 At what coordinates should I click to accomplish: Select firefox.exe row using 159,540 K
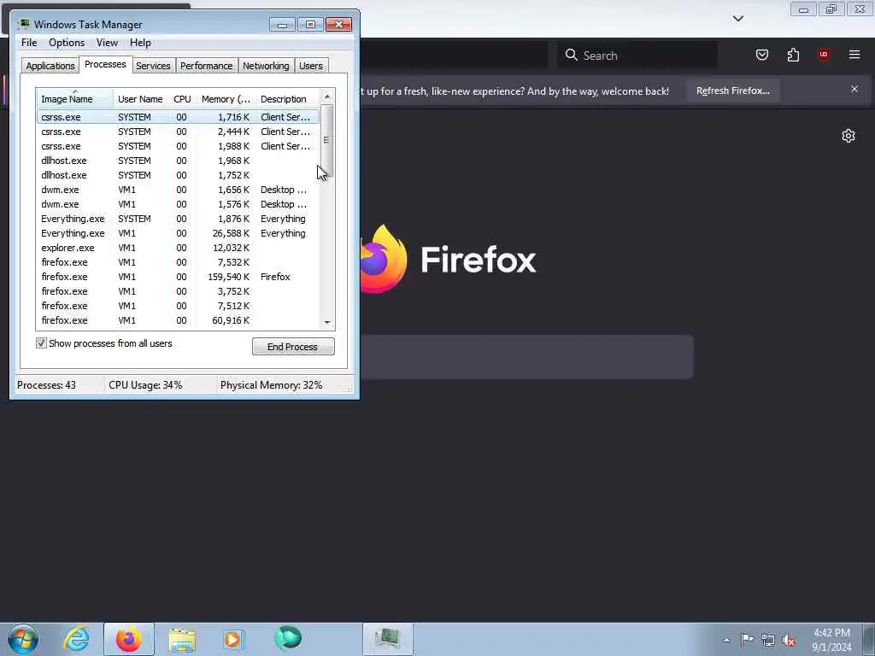click(178, 277)
